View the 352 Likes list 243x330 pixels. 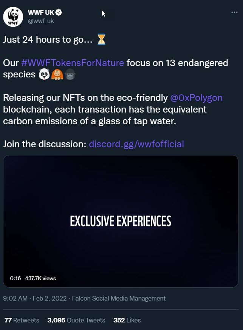pyautogui.click(x=127, y=320)
